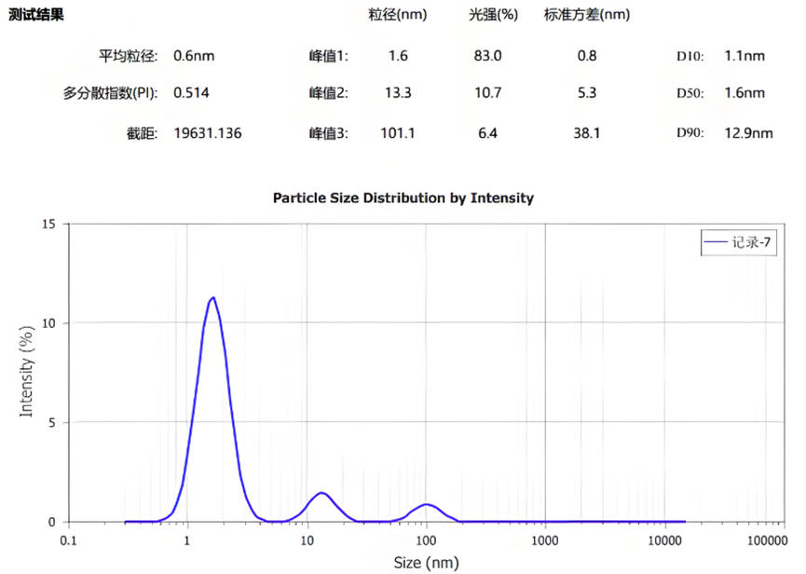Click the 多分散指数(PI) value 0.514
The width and height of the screenshot is (806, 574).
click(x=193, y=93)
